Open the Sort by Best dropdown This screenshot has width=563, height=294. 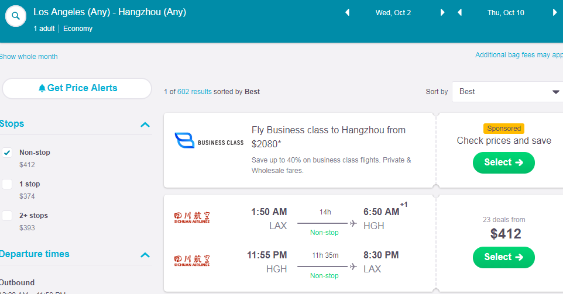[x=507, y=92]
